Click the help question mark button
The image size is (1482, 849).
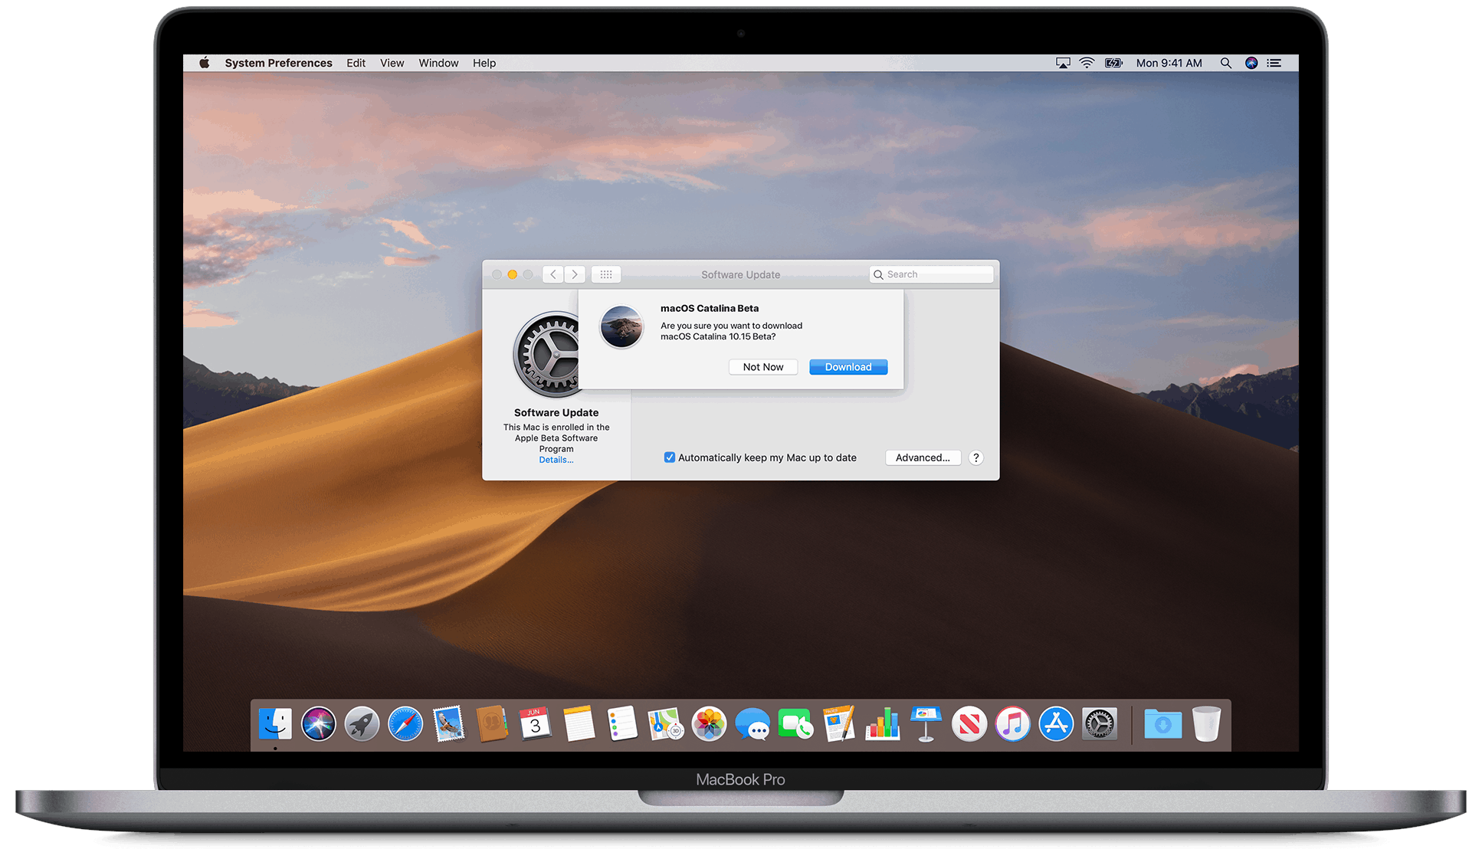[975, 457]
